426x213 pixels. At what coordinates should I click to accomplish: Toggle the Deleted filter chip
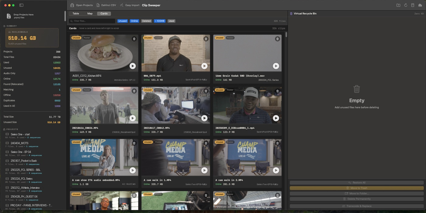pos(146,21)
